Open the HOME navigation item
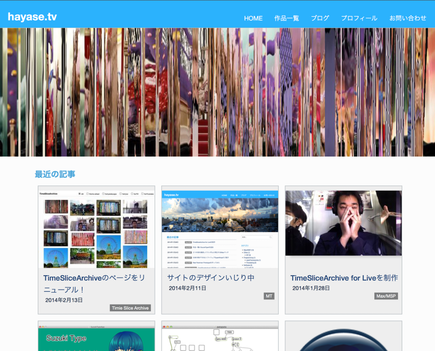 [x=253, y=18]
